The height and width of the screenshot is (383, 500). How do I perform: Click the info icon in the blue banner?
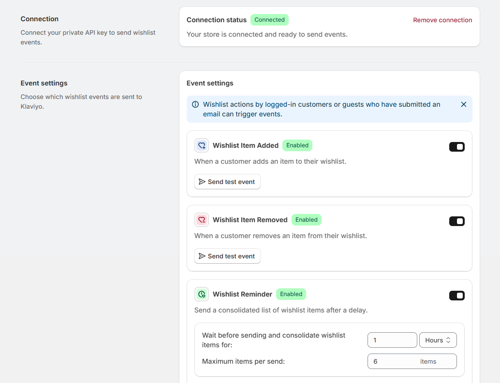pos(195,104)
